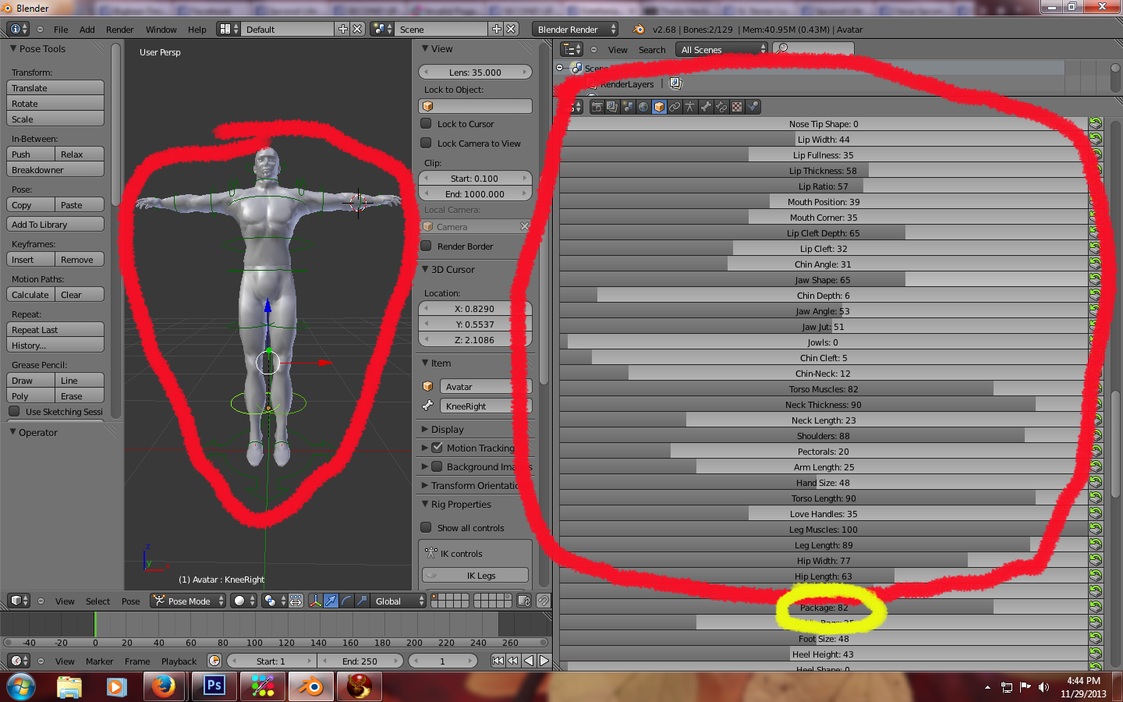Adjust the Torso Muscles slider
This screenshot has width=1123, height=702.
click(x=824, y=389)
